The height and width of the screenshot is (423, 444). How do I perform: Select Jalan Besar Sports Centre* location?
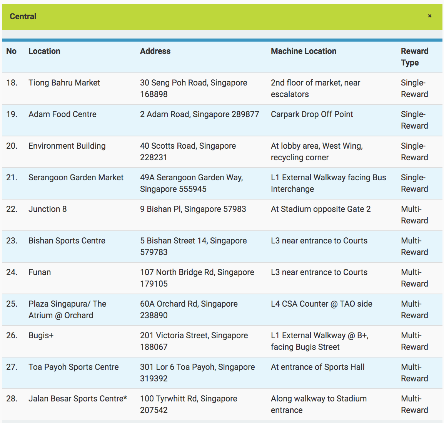(x=78, y=398)
